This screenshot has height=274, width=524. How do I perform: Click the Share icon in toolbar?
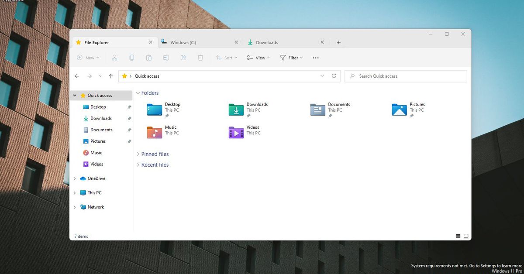click(183, 58)
